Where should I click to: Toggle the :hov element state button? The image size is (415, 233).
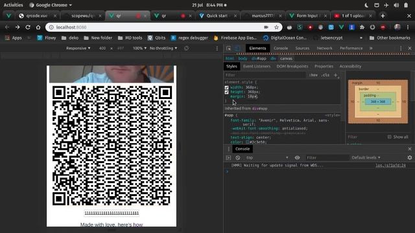(313, 75)
